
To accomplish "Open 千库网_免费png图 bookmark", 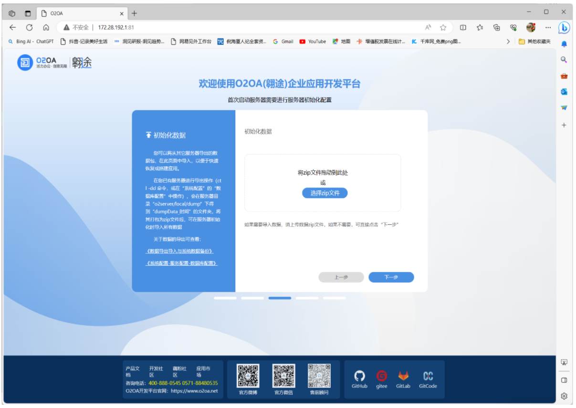I will 436,42.
